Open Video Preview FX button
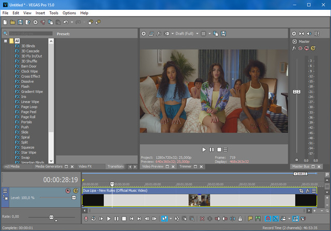Image resolution: width=331 pixels, height=231 pixels. pos(159,34)
